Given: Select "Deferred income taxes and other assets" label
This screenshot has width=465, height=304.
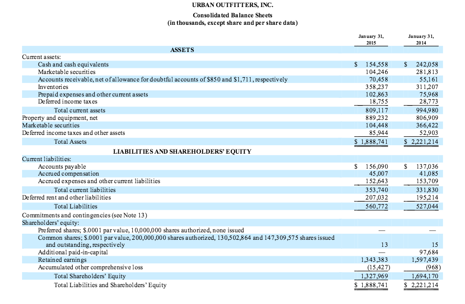Looking at the screenshot, I should click(x=74, y=133).
